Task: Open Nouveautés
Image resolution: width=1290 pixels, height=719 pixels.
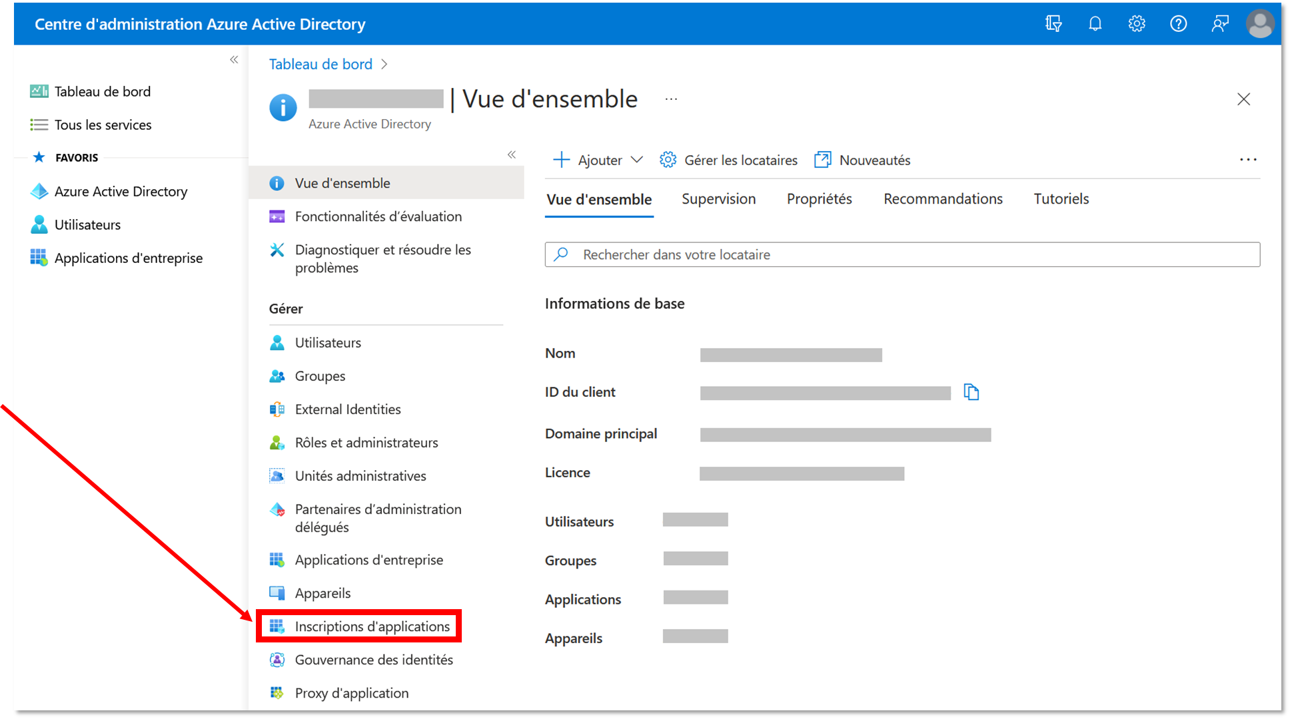Action: [x=862, y=160]
